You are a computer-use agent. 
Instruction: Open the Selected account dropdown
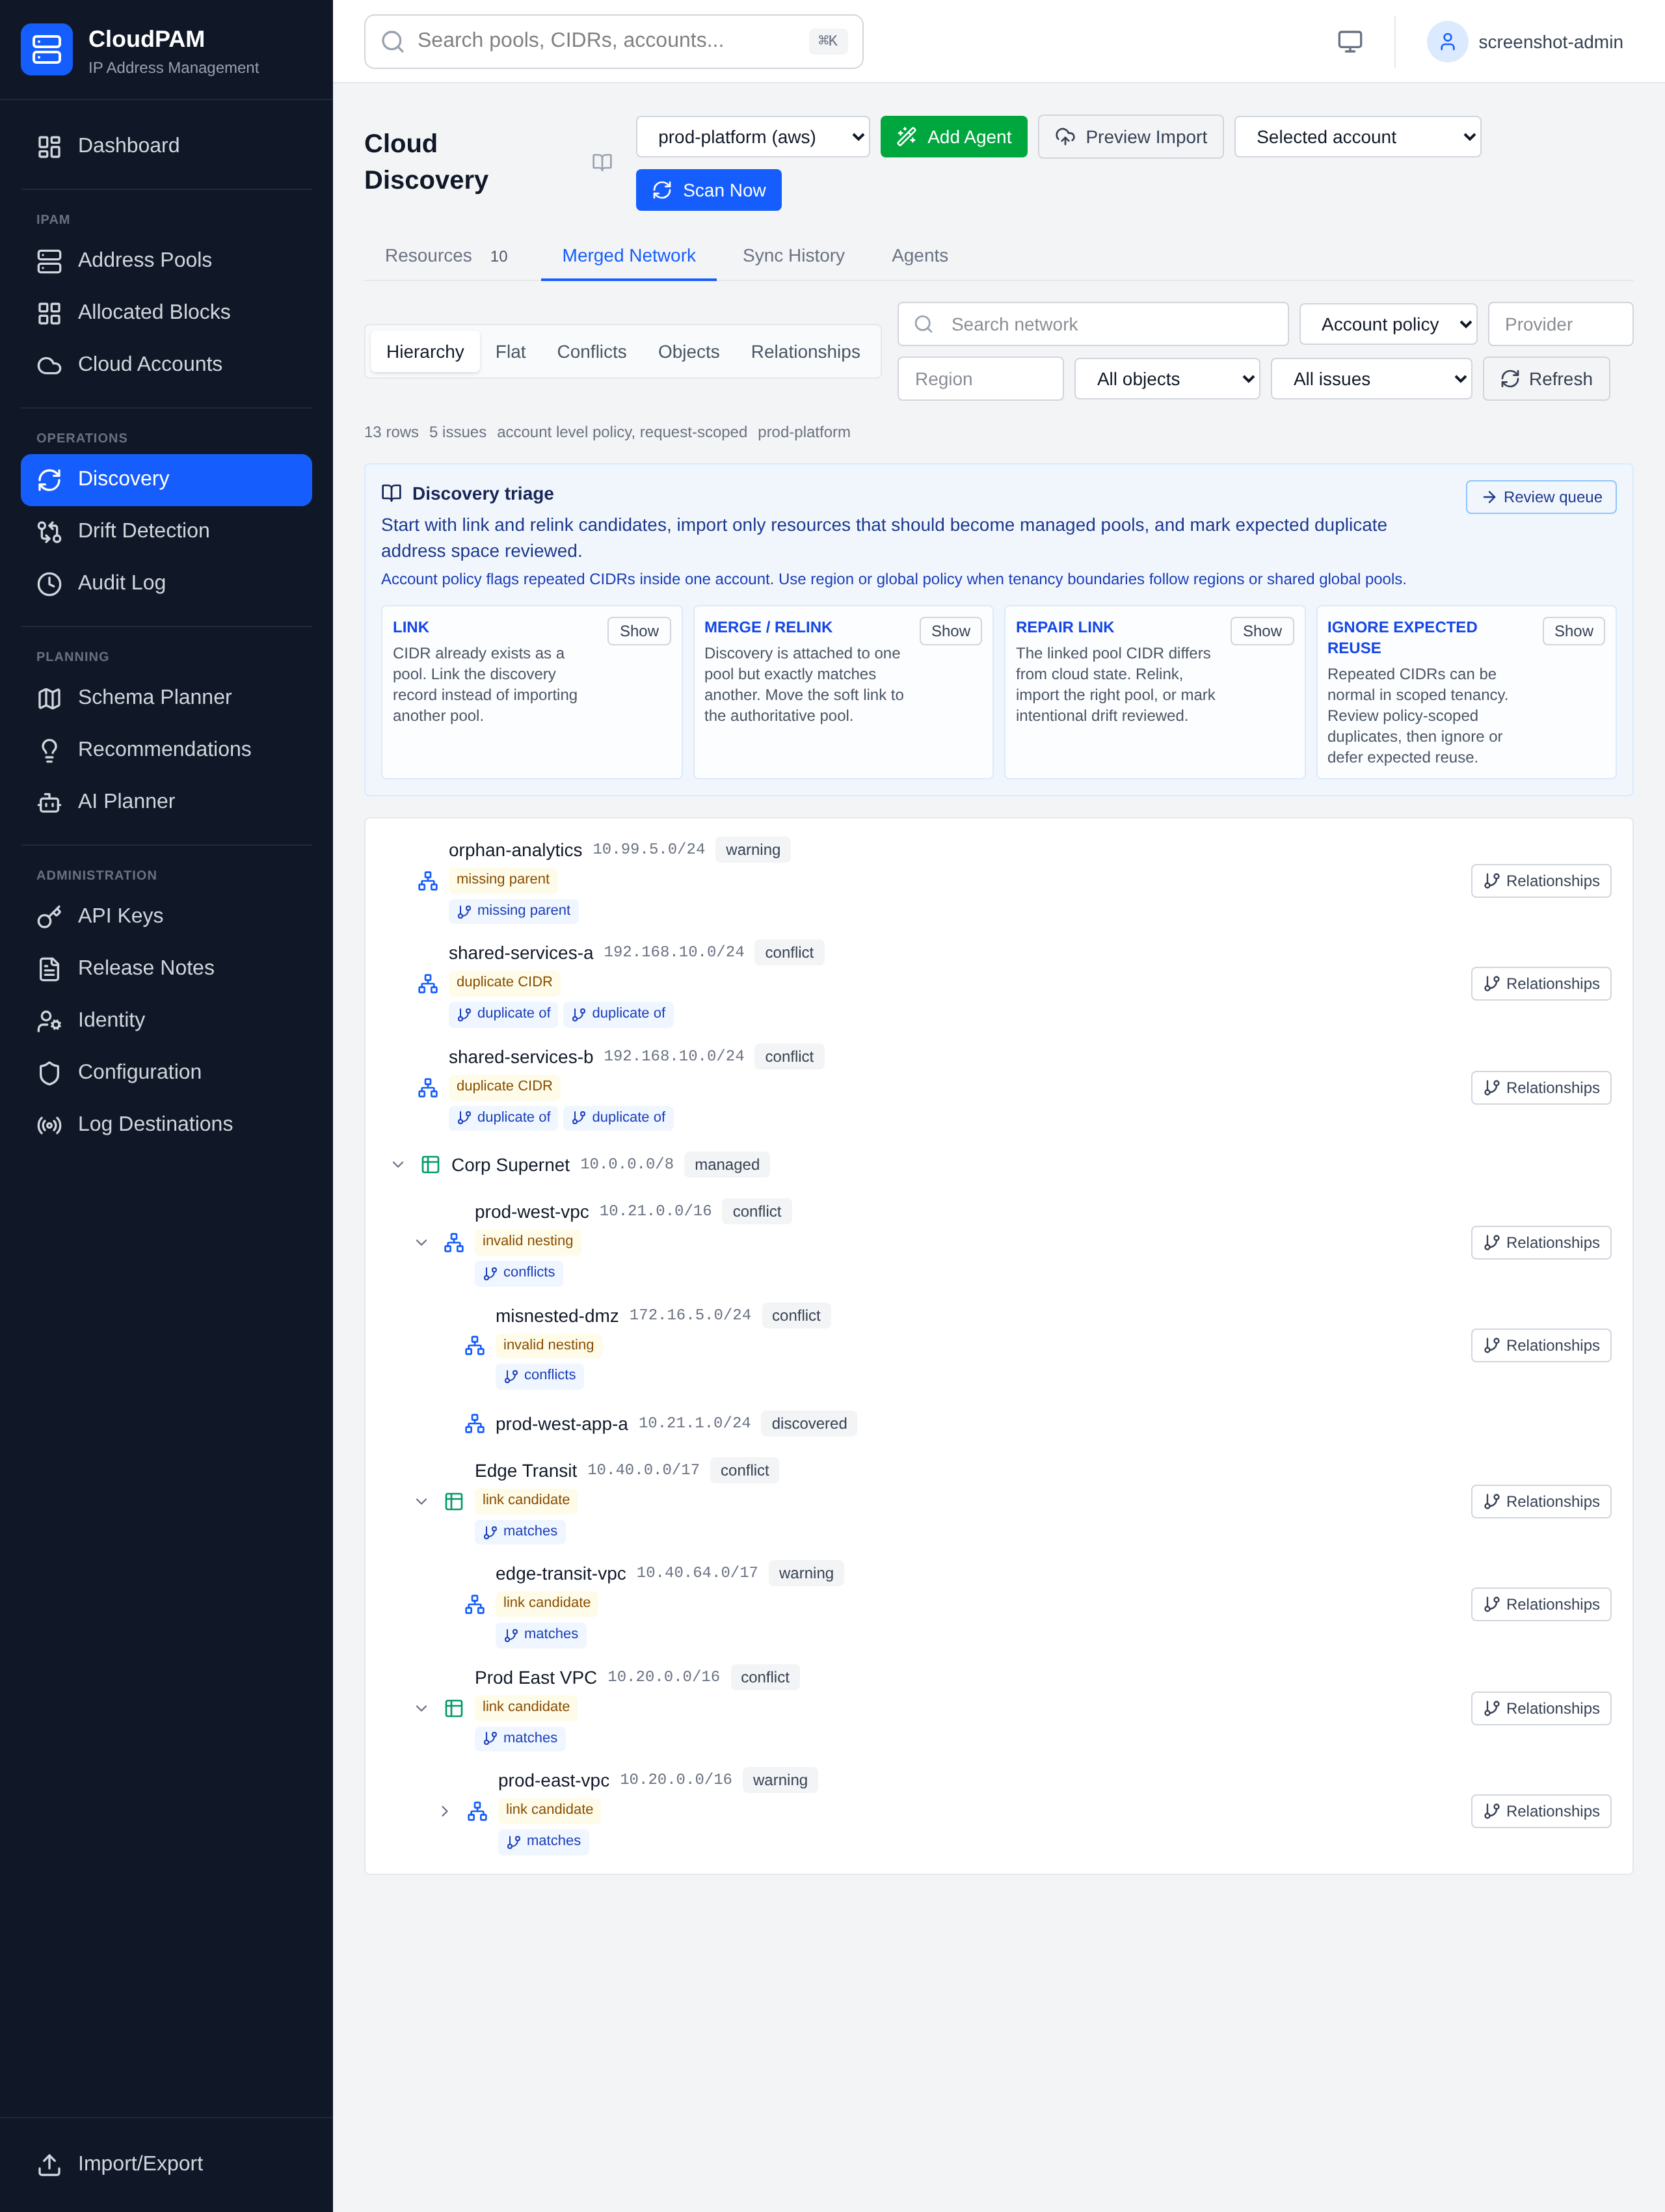tap(1357, 137)
